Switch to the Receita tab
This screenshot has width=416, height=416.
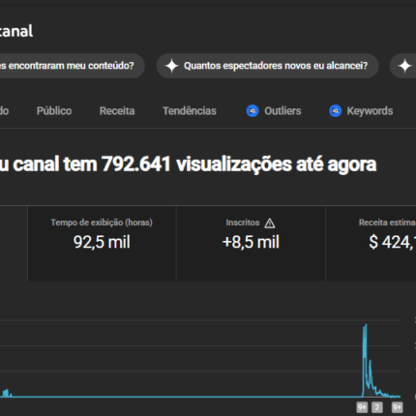117,111
